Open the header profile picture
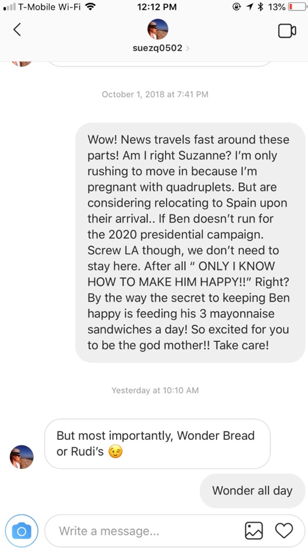The width and height of the screenshot is (308, 548). click(158, 29)
